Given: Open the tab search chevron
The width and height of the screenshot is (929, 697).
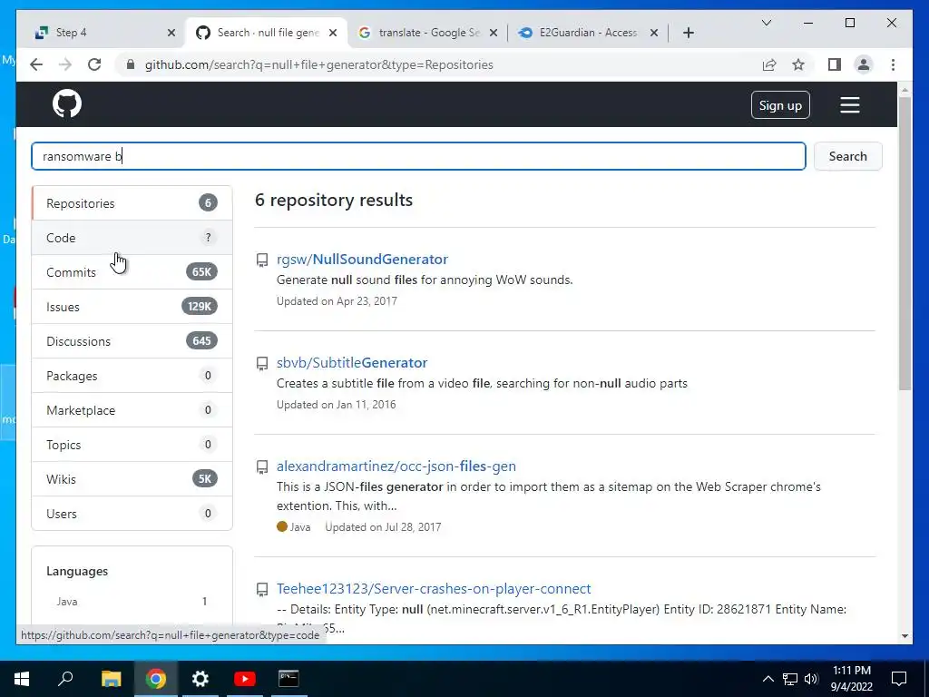Looking at the screenshot, I should tap(766, 23).
